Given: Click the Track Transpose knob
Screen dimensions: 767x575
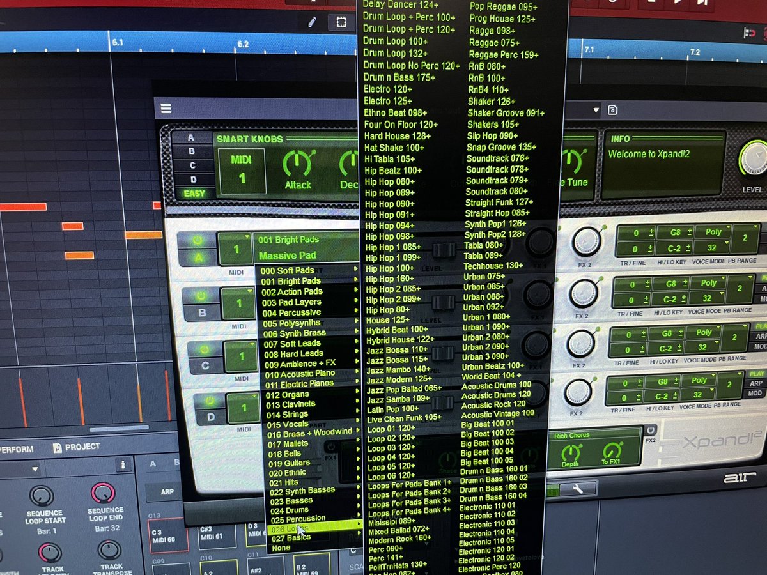Looking at the screenshot, I should point(109,550).
